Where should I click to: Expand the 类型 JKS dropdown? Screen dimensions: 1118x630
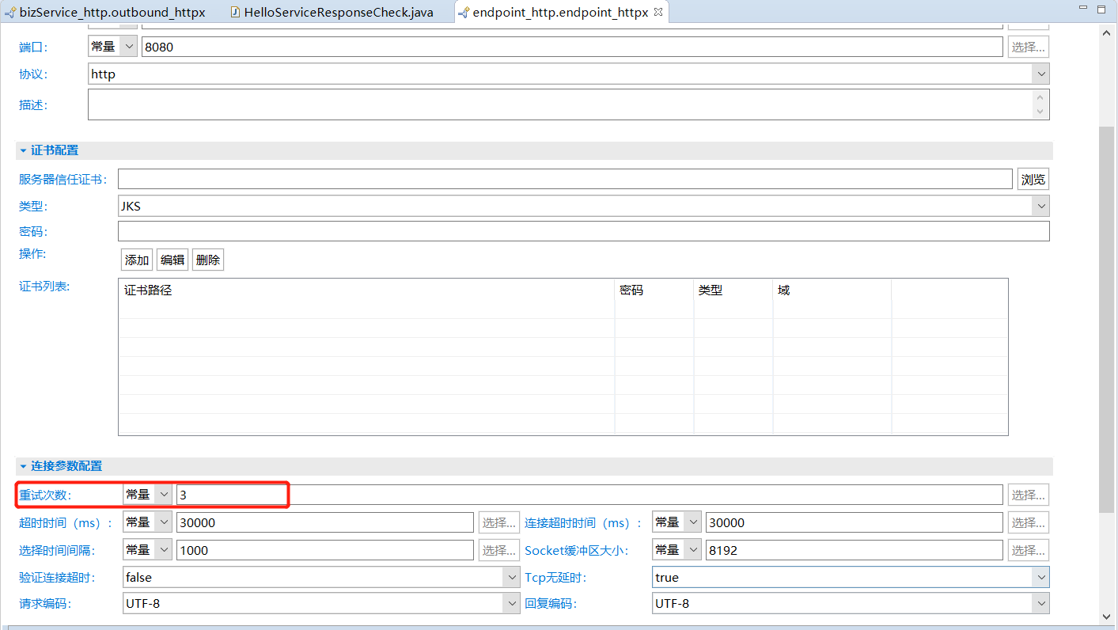coord(1040,207)
